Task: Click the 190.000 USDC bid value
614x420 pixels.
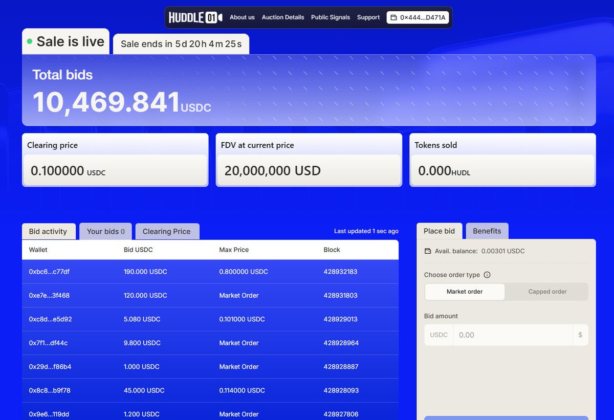Action: (145, 272)
